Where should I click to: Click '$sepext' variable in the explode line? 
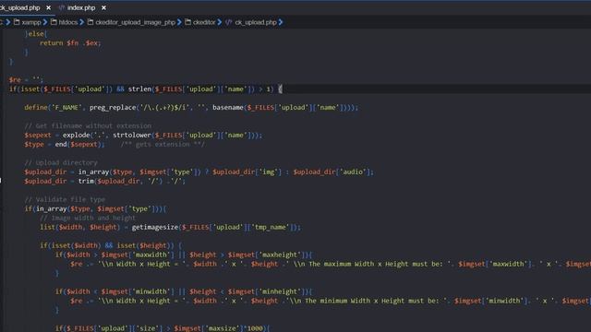coord(38,135)
